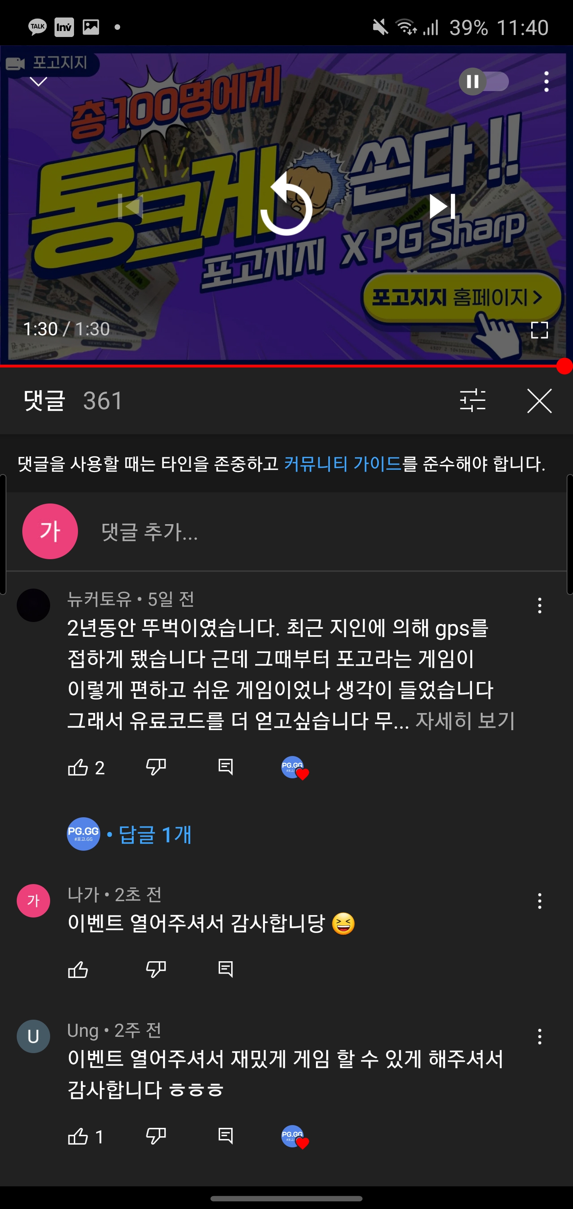Dislike 뉴커토유's comment

156,768
